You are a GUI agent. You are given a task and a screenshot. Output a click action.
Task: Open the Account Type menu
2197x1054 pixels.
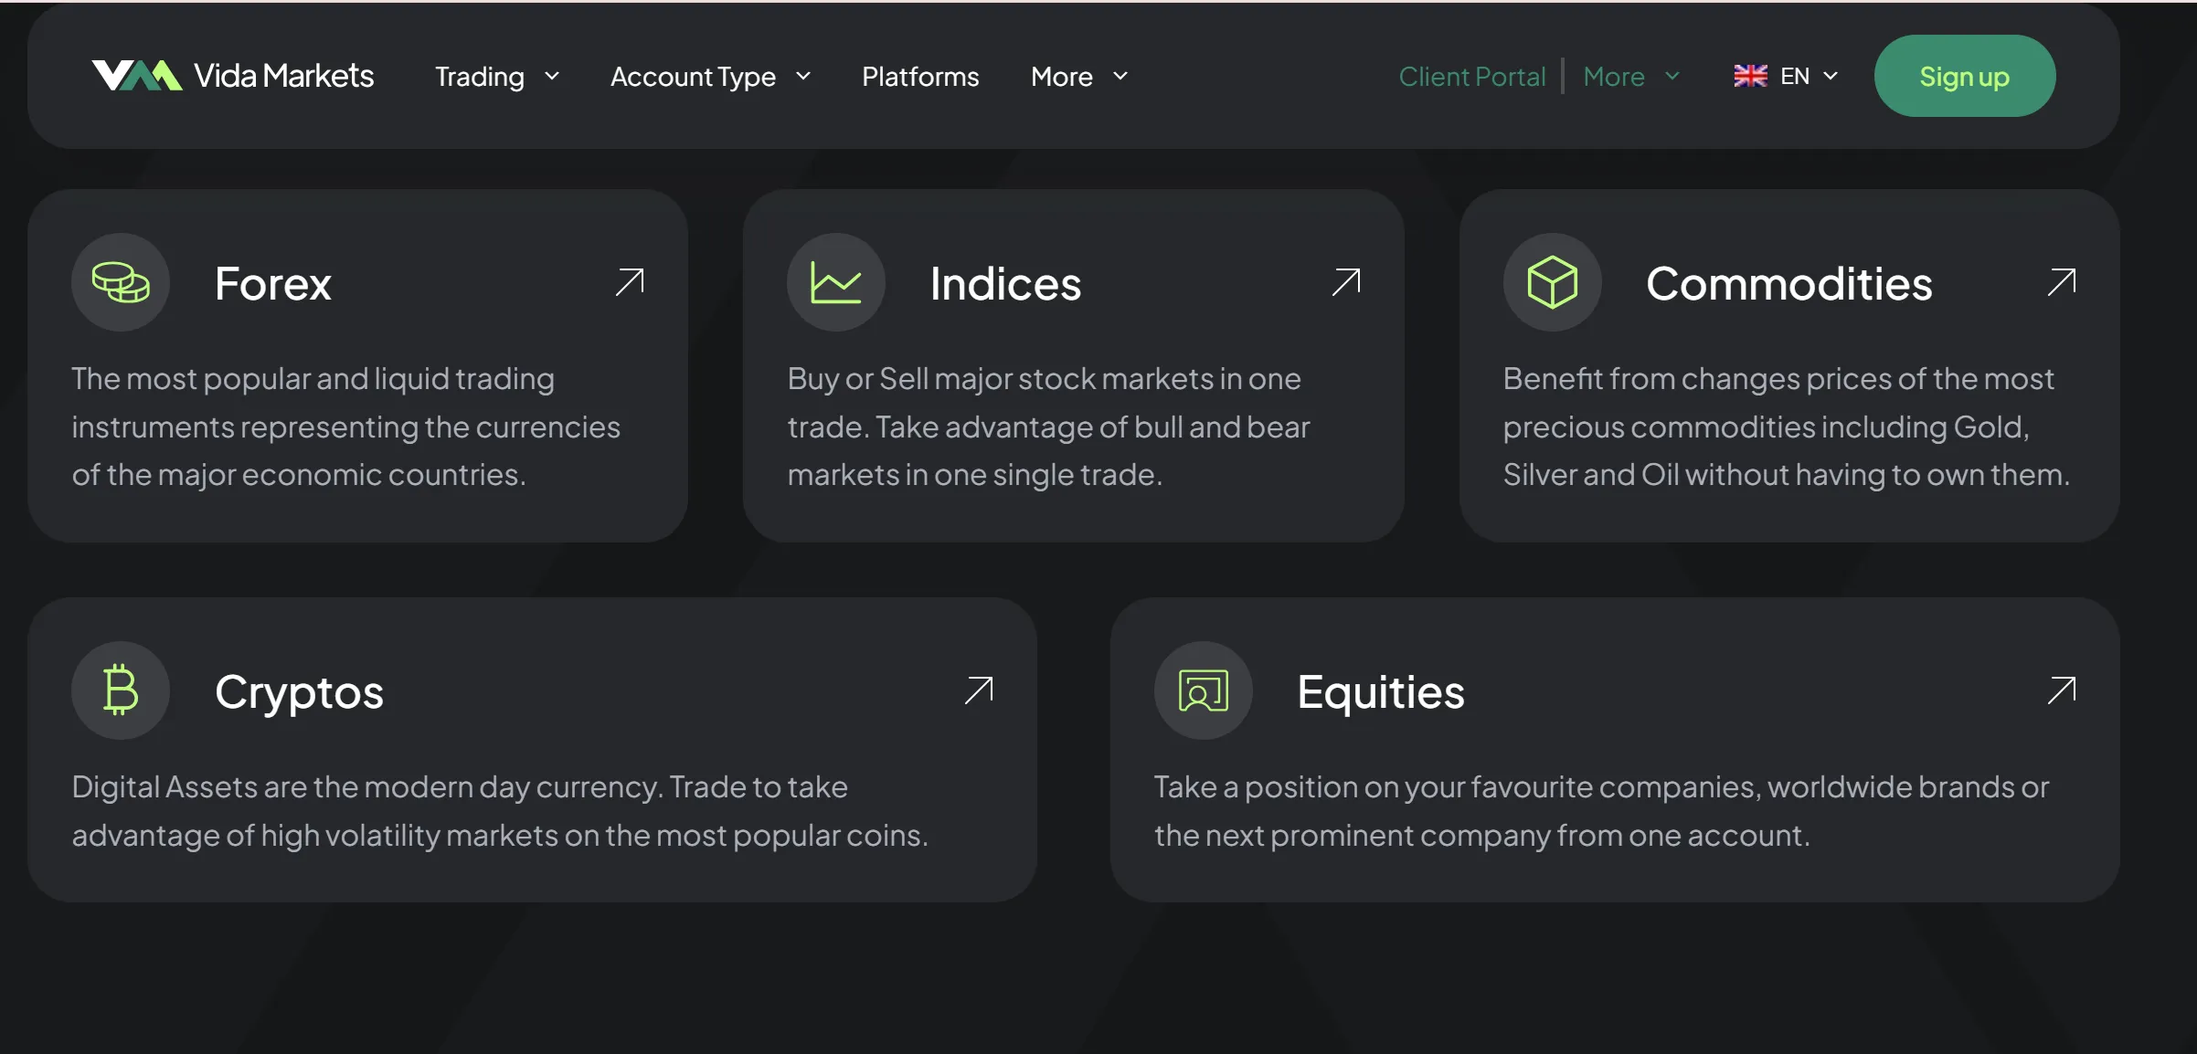point(693,77)
